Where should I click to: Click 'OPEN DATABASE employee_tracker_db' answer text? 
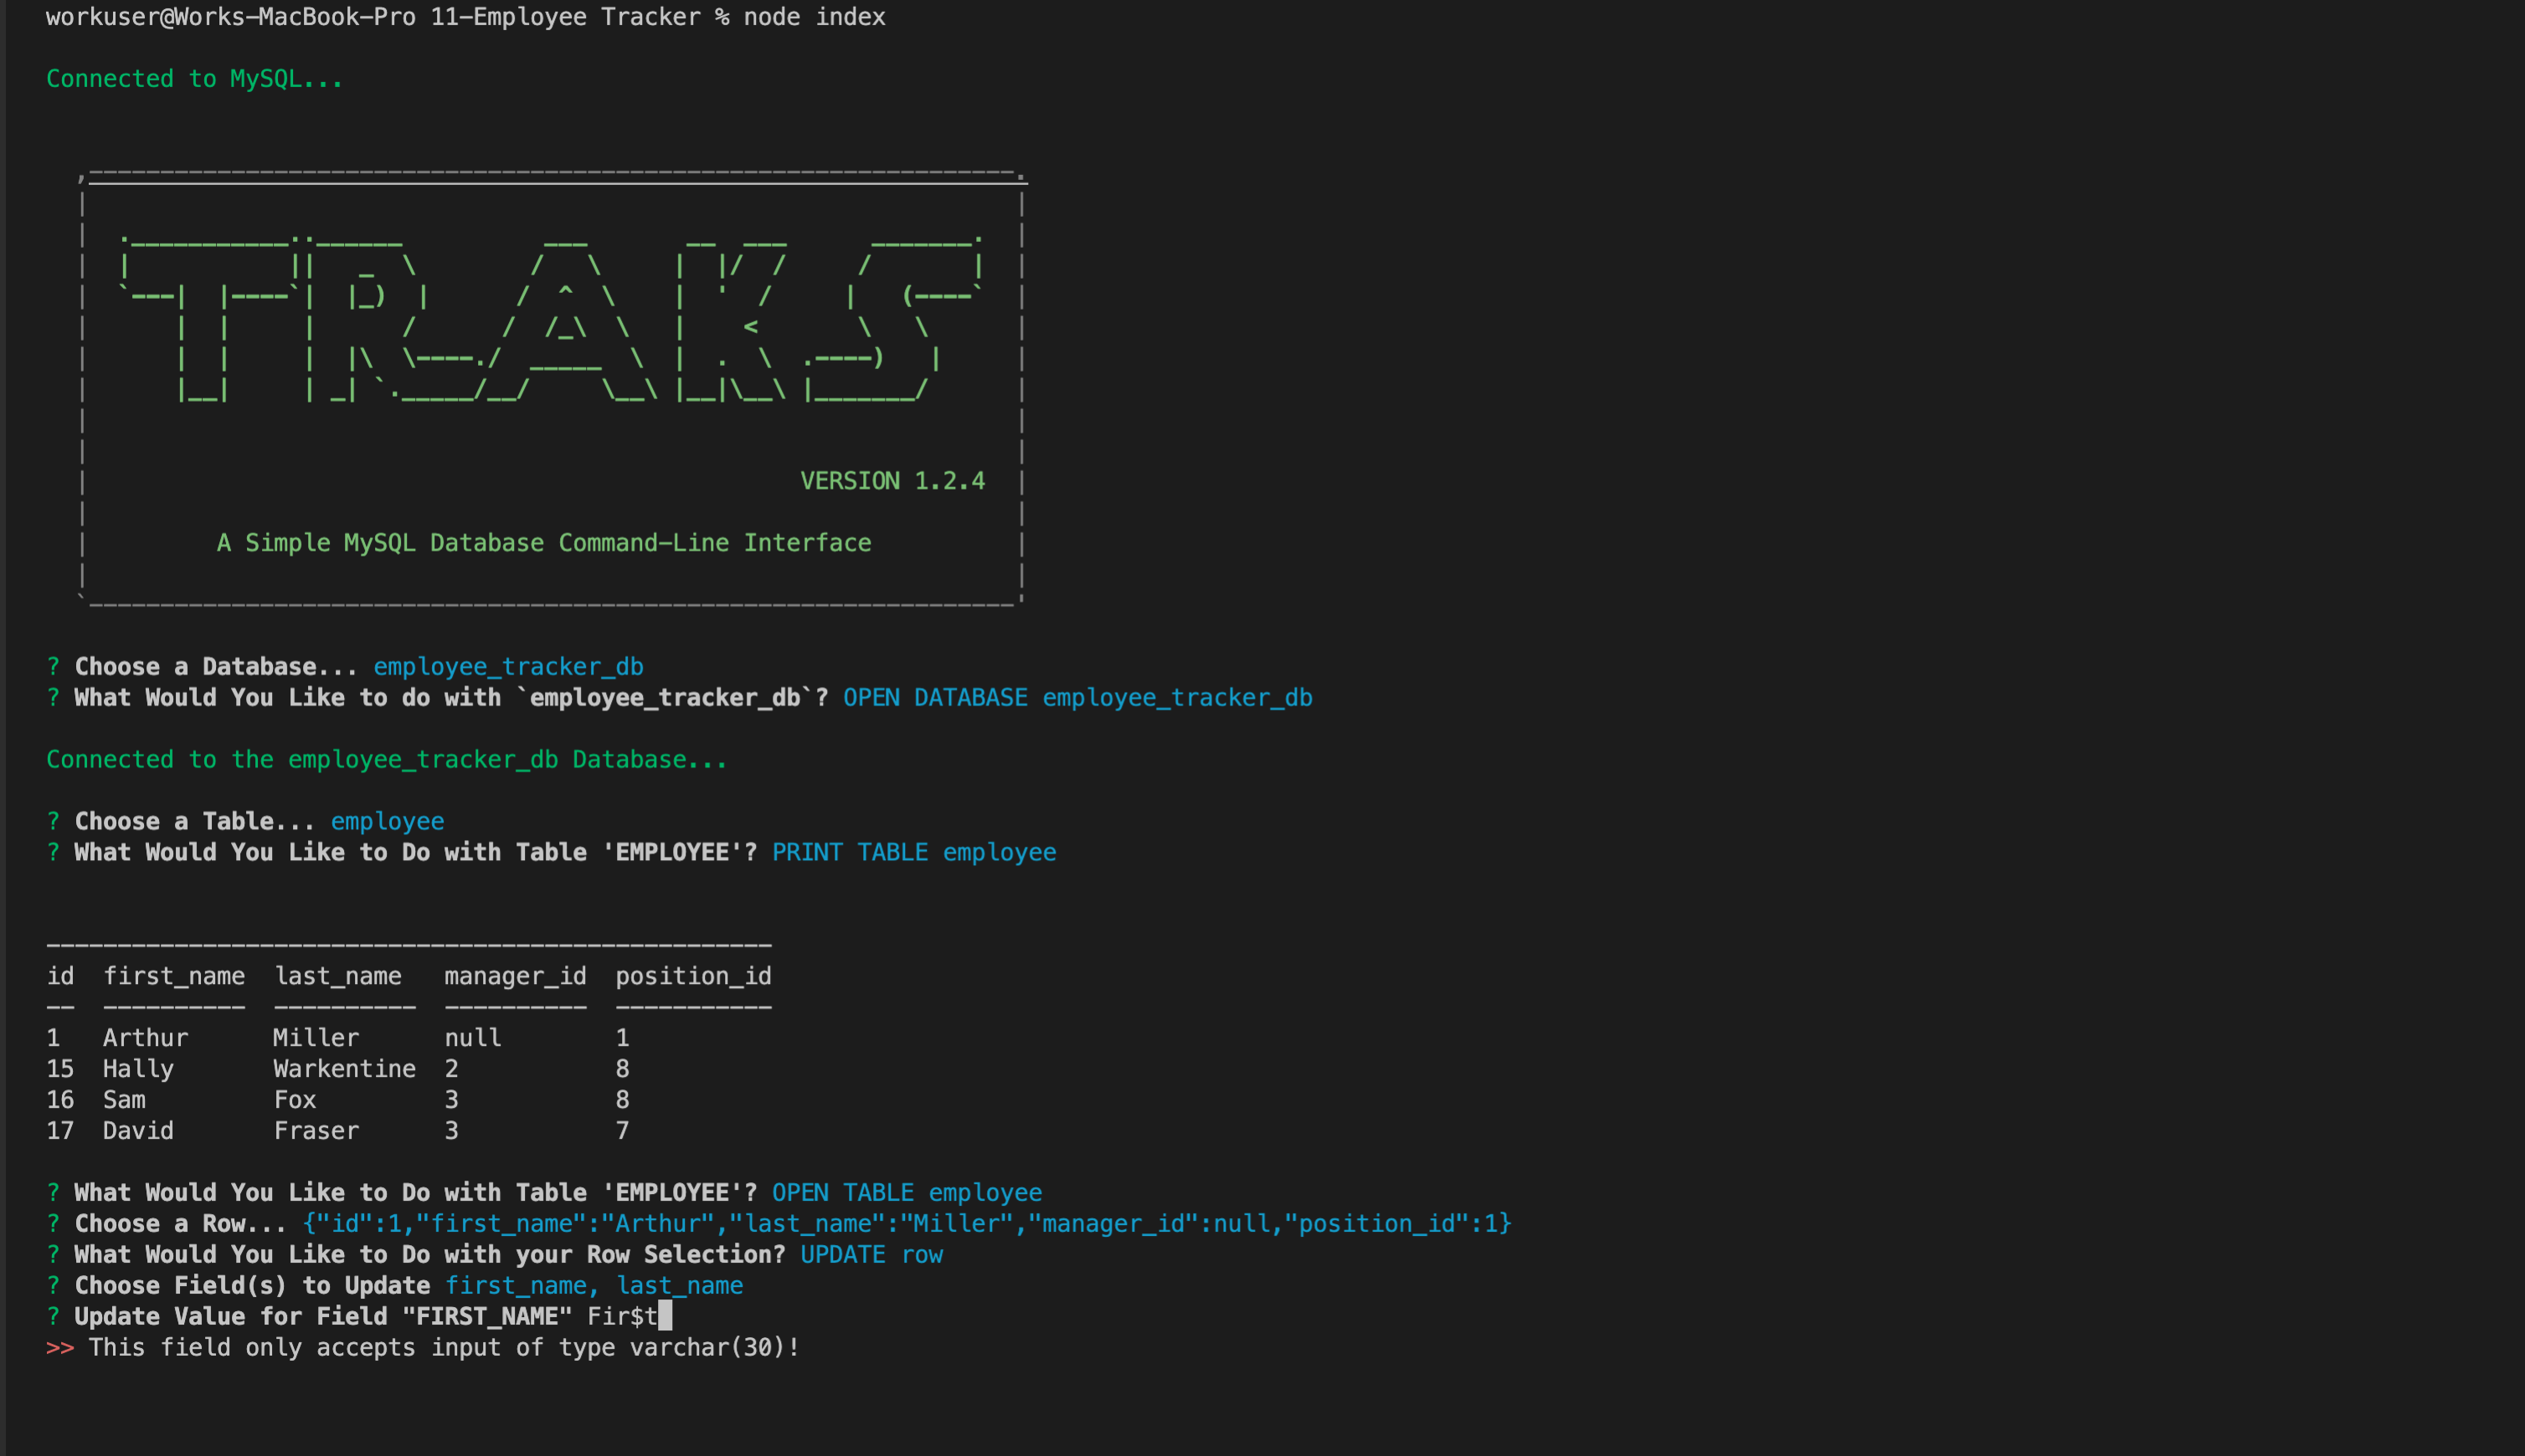(x=1077, y=698)
